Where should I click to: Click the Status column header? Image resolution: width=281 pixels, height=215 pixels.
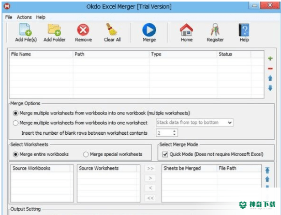click(x=234, y=54)
